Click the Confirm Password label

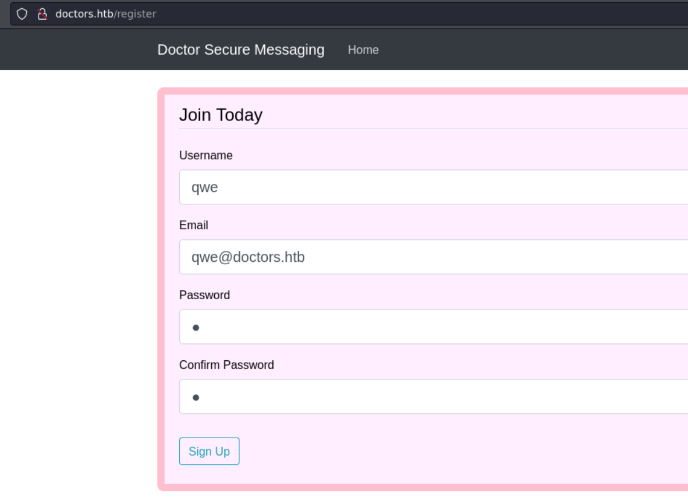226,365
